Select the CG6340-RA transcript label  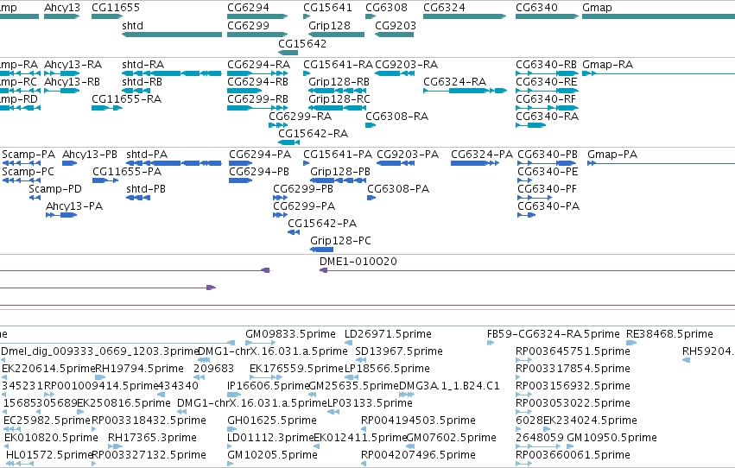coord(547,117)
